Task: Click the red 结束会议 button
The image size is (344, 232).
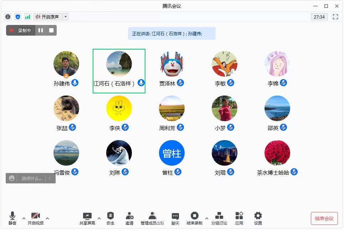Action: click(x=324, y=218)
